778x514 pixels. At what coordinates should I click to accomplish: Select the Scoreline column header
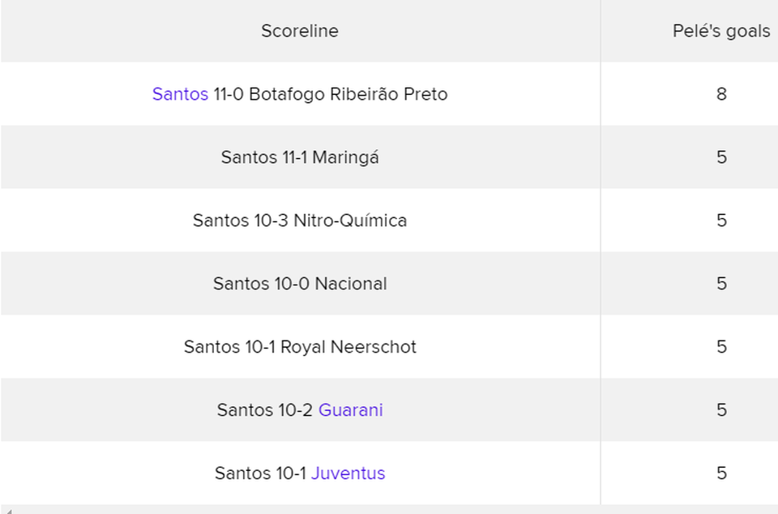click(300, 31)
